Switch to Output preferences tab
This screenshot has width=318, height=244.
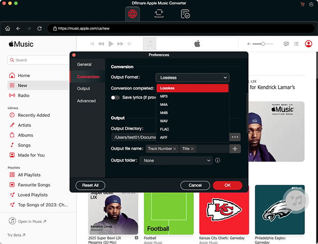tap(88, 89)
